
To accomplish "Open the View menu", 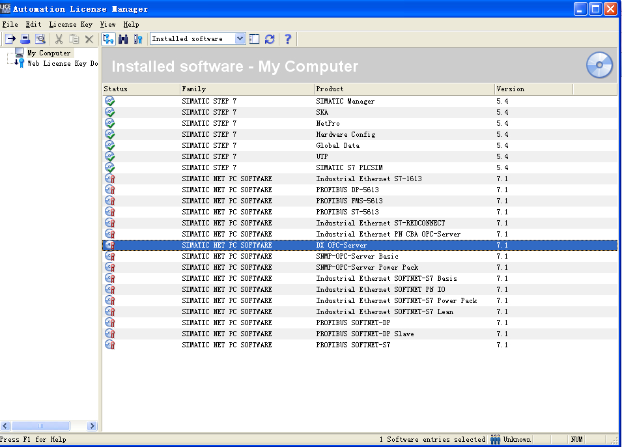I will (107, 24).
